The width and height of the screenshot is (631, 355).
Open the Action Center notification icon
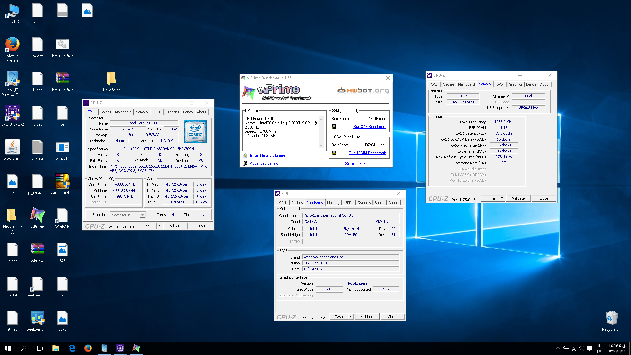(590, 348)
